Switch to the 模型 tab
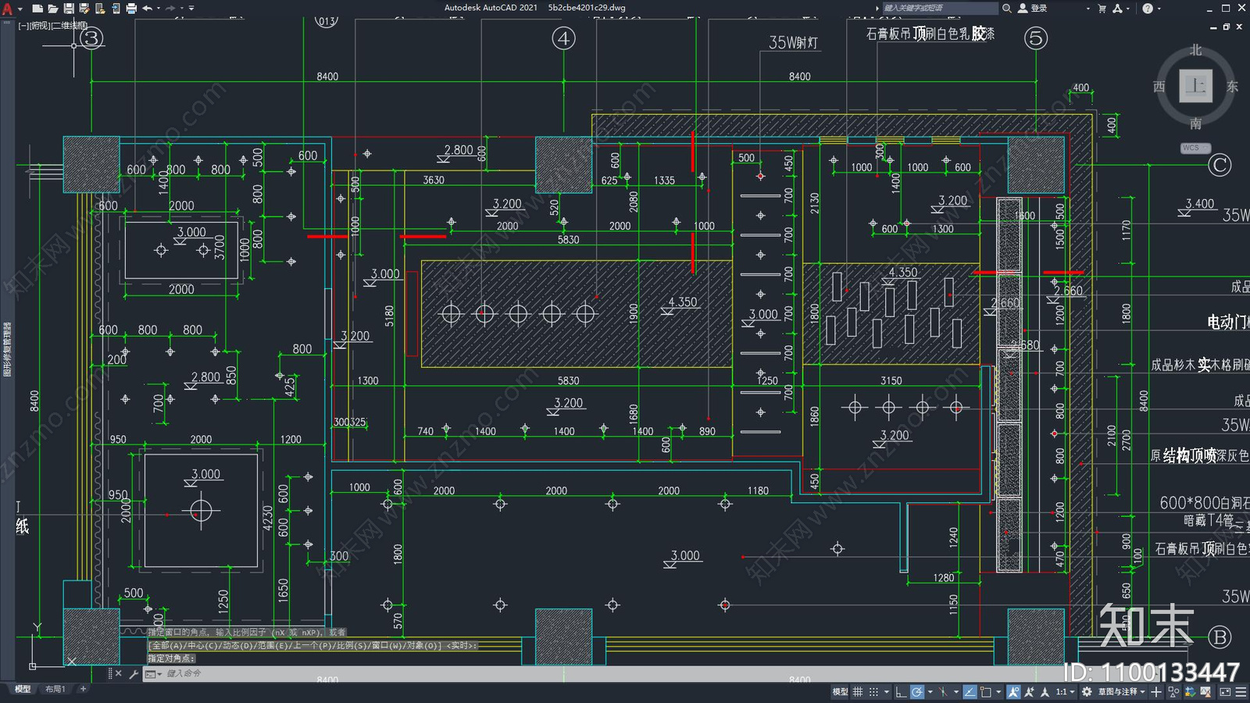Image resolution: width=1250 pixels, height=703 pixels. (x=23, y=689)
